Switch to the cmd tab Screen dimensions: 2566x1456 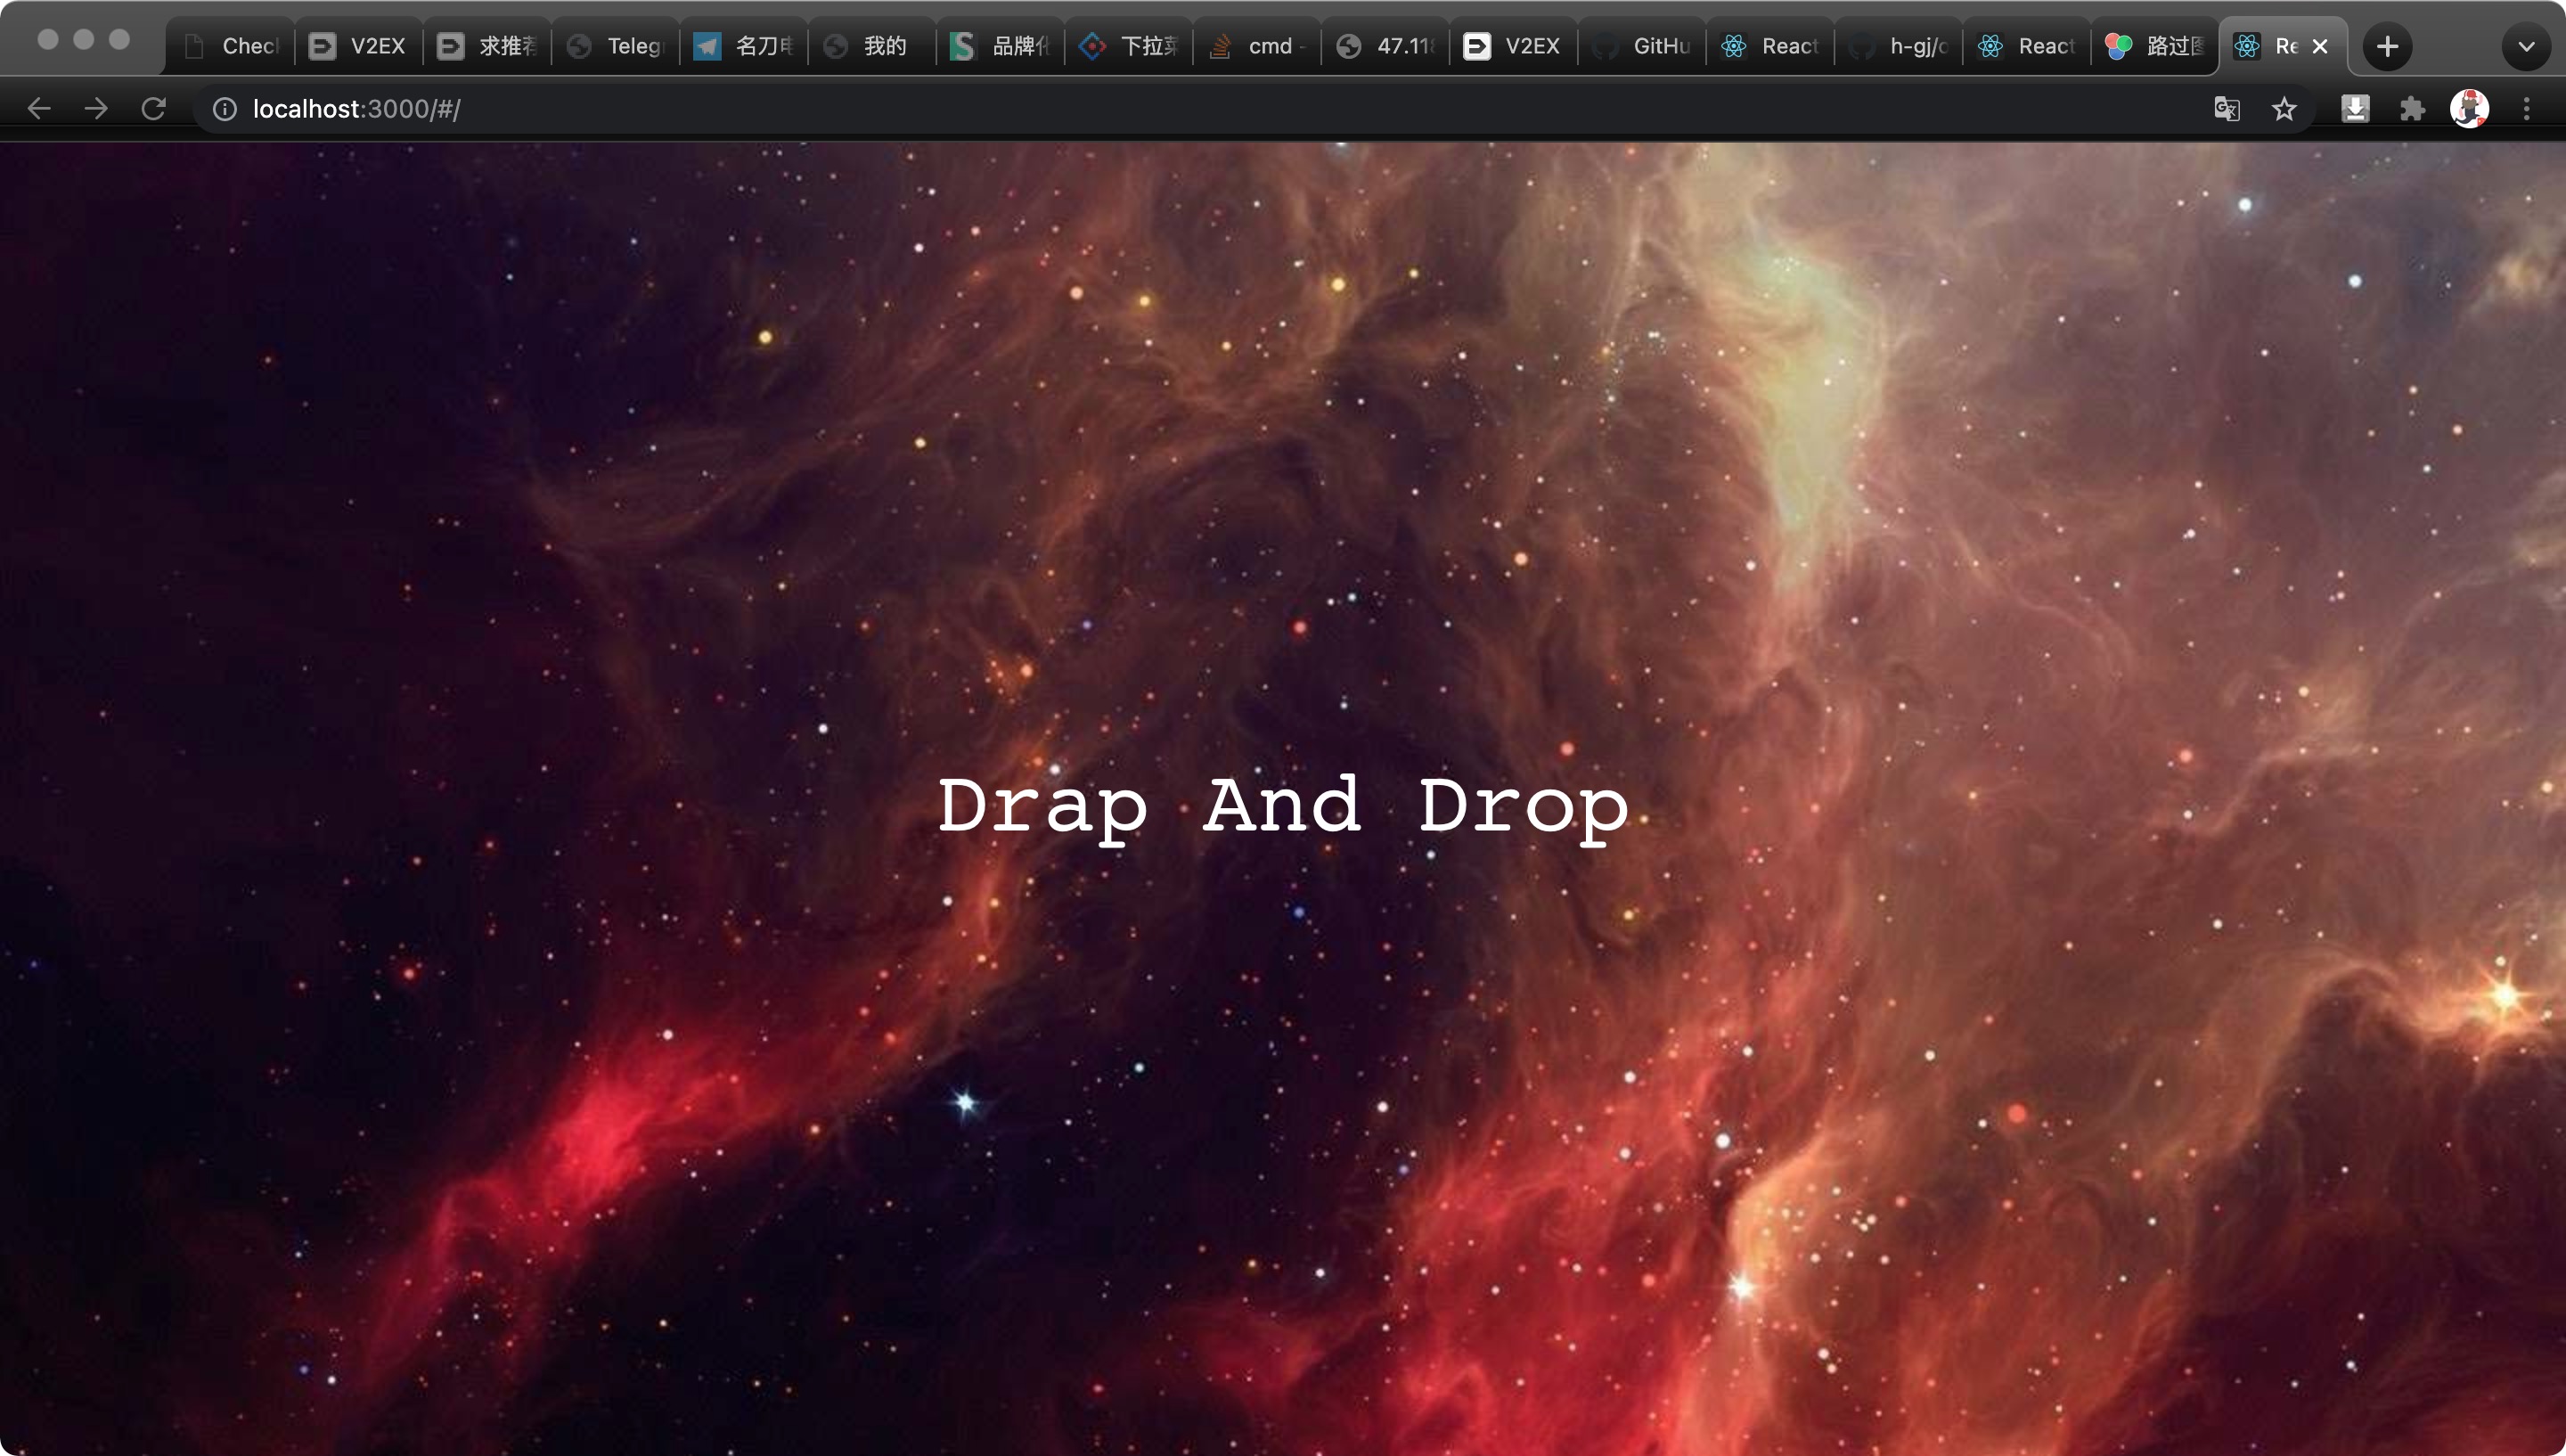(x=1257, y=46)
